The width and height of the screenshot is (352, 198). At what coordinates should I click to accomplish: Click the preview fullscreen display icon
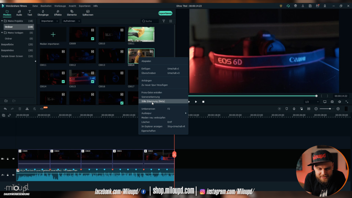click(x=324, y=102)
